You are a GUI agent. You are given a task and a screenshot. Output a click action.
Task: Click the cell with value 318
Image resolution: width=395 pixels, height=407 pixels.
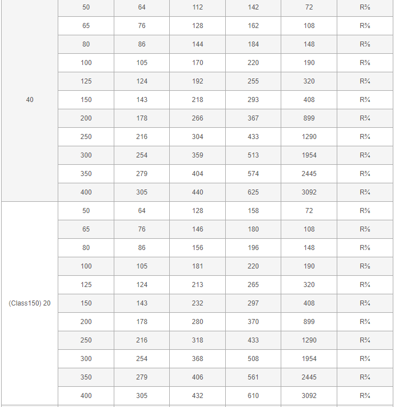click(x=198, y=340)
